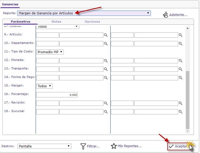Select the Ganancias tab
Screen dimensions: 200x153
pyautogui.click(x=10, y=4)
